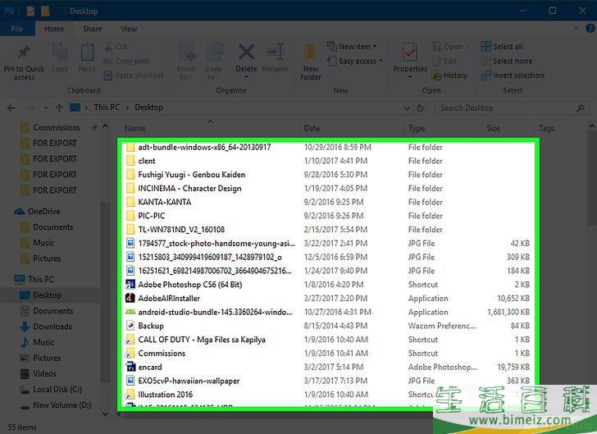This screenshot has width=597, height=434.
Task: Open the File menu tab
Action: (16, 29)
